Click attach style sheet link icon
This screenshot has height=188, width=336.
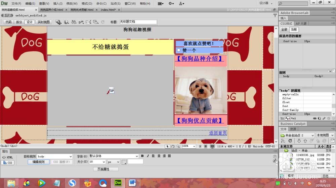(315, 118)
